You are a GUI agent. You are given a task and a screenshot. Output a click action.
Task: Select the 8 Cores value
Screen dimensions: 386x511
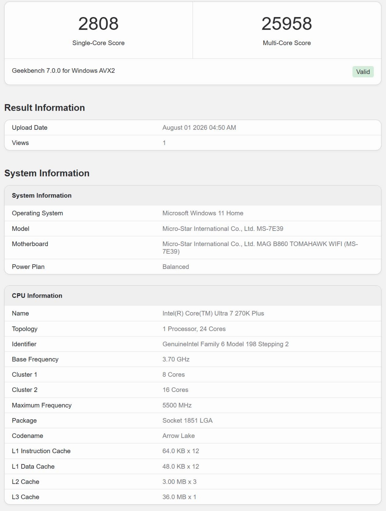coord(173,375)
